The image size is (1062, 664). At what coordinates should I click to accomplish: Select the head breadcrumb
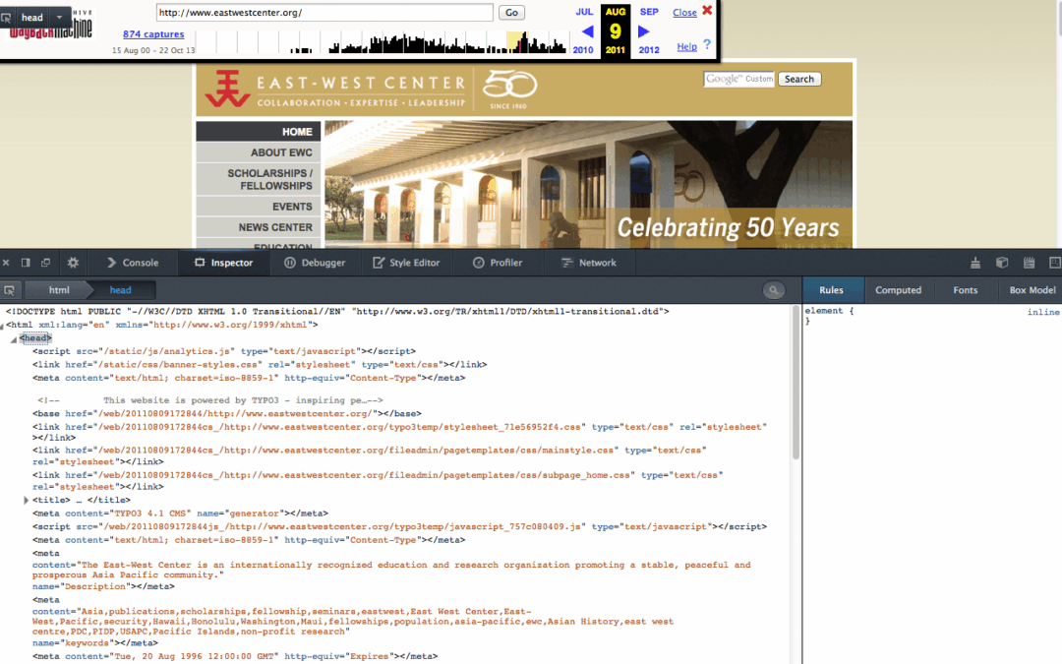pos(121,290)
